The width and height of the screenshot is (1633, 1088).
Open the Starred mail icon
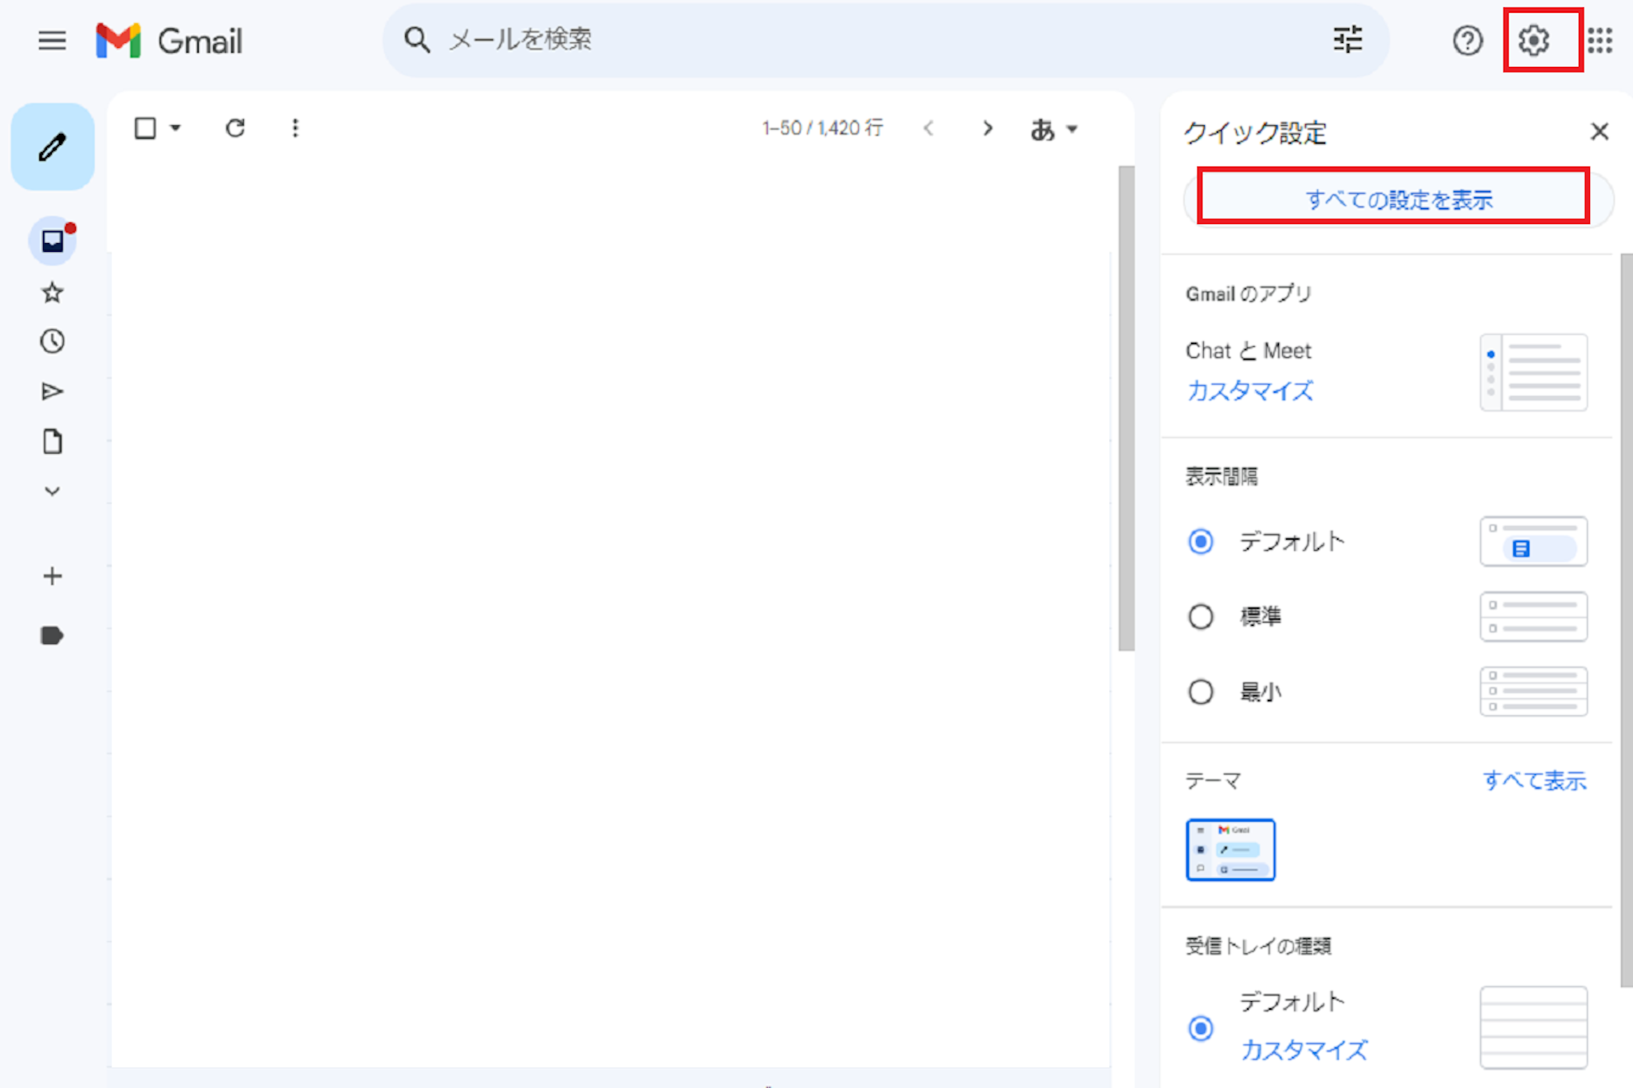(x=53, y=293)
